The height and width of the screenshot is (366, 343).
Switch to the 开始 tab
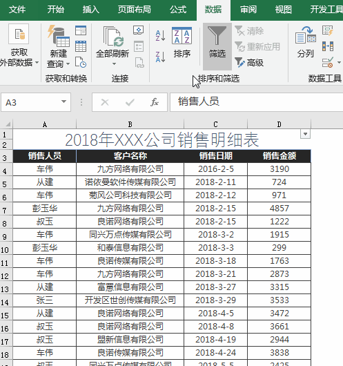(56, 10)
